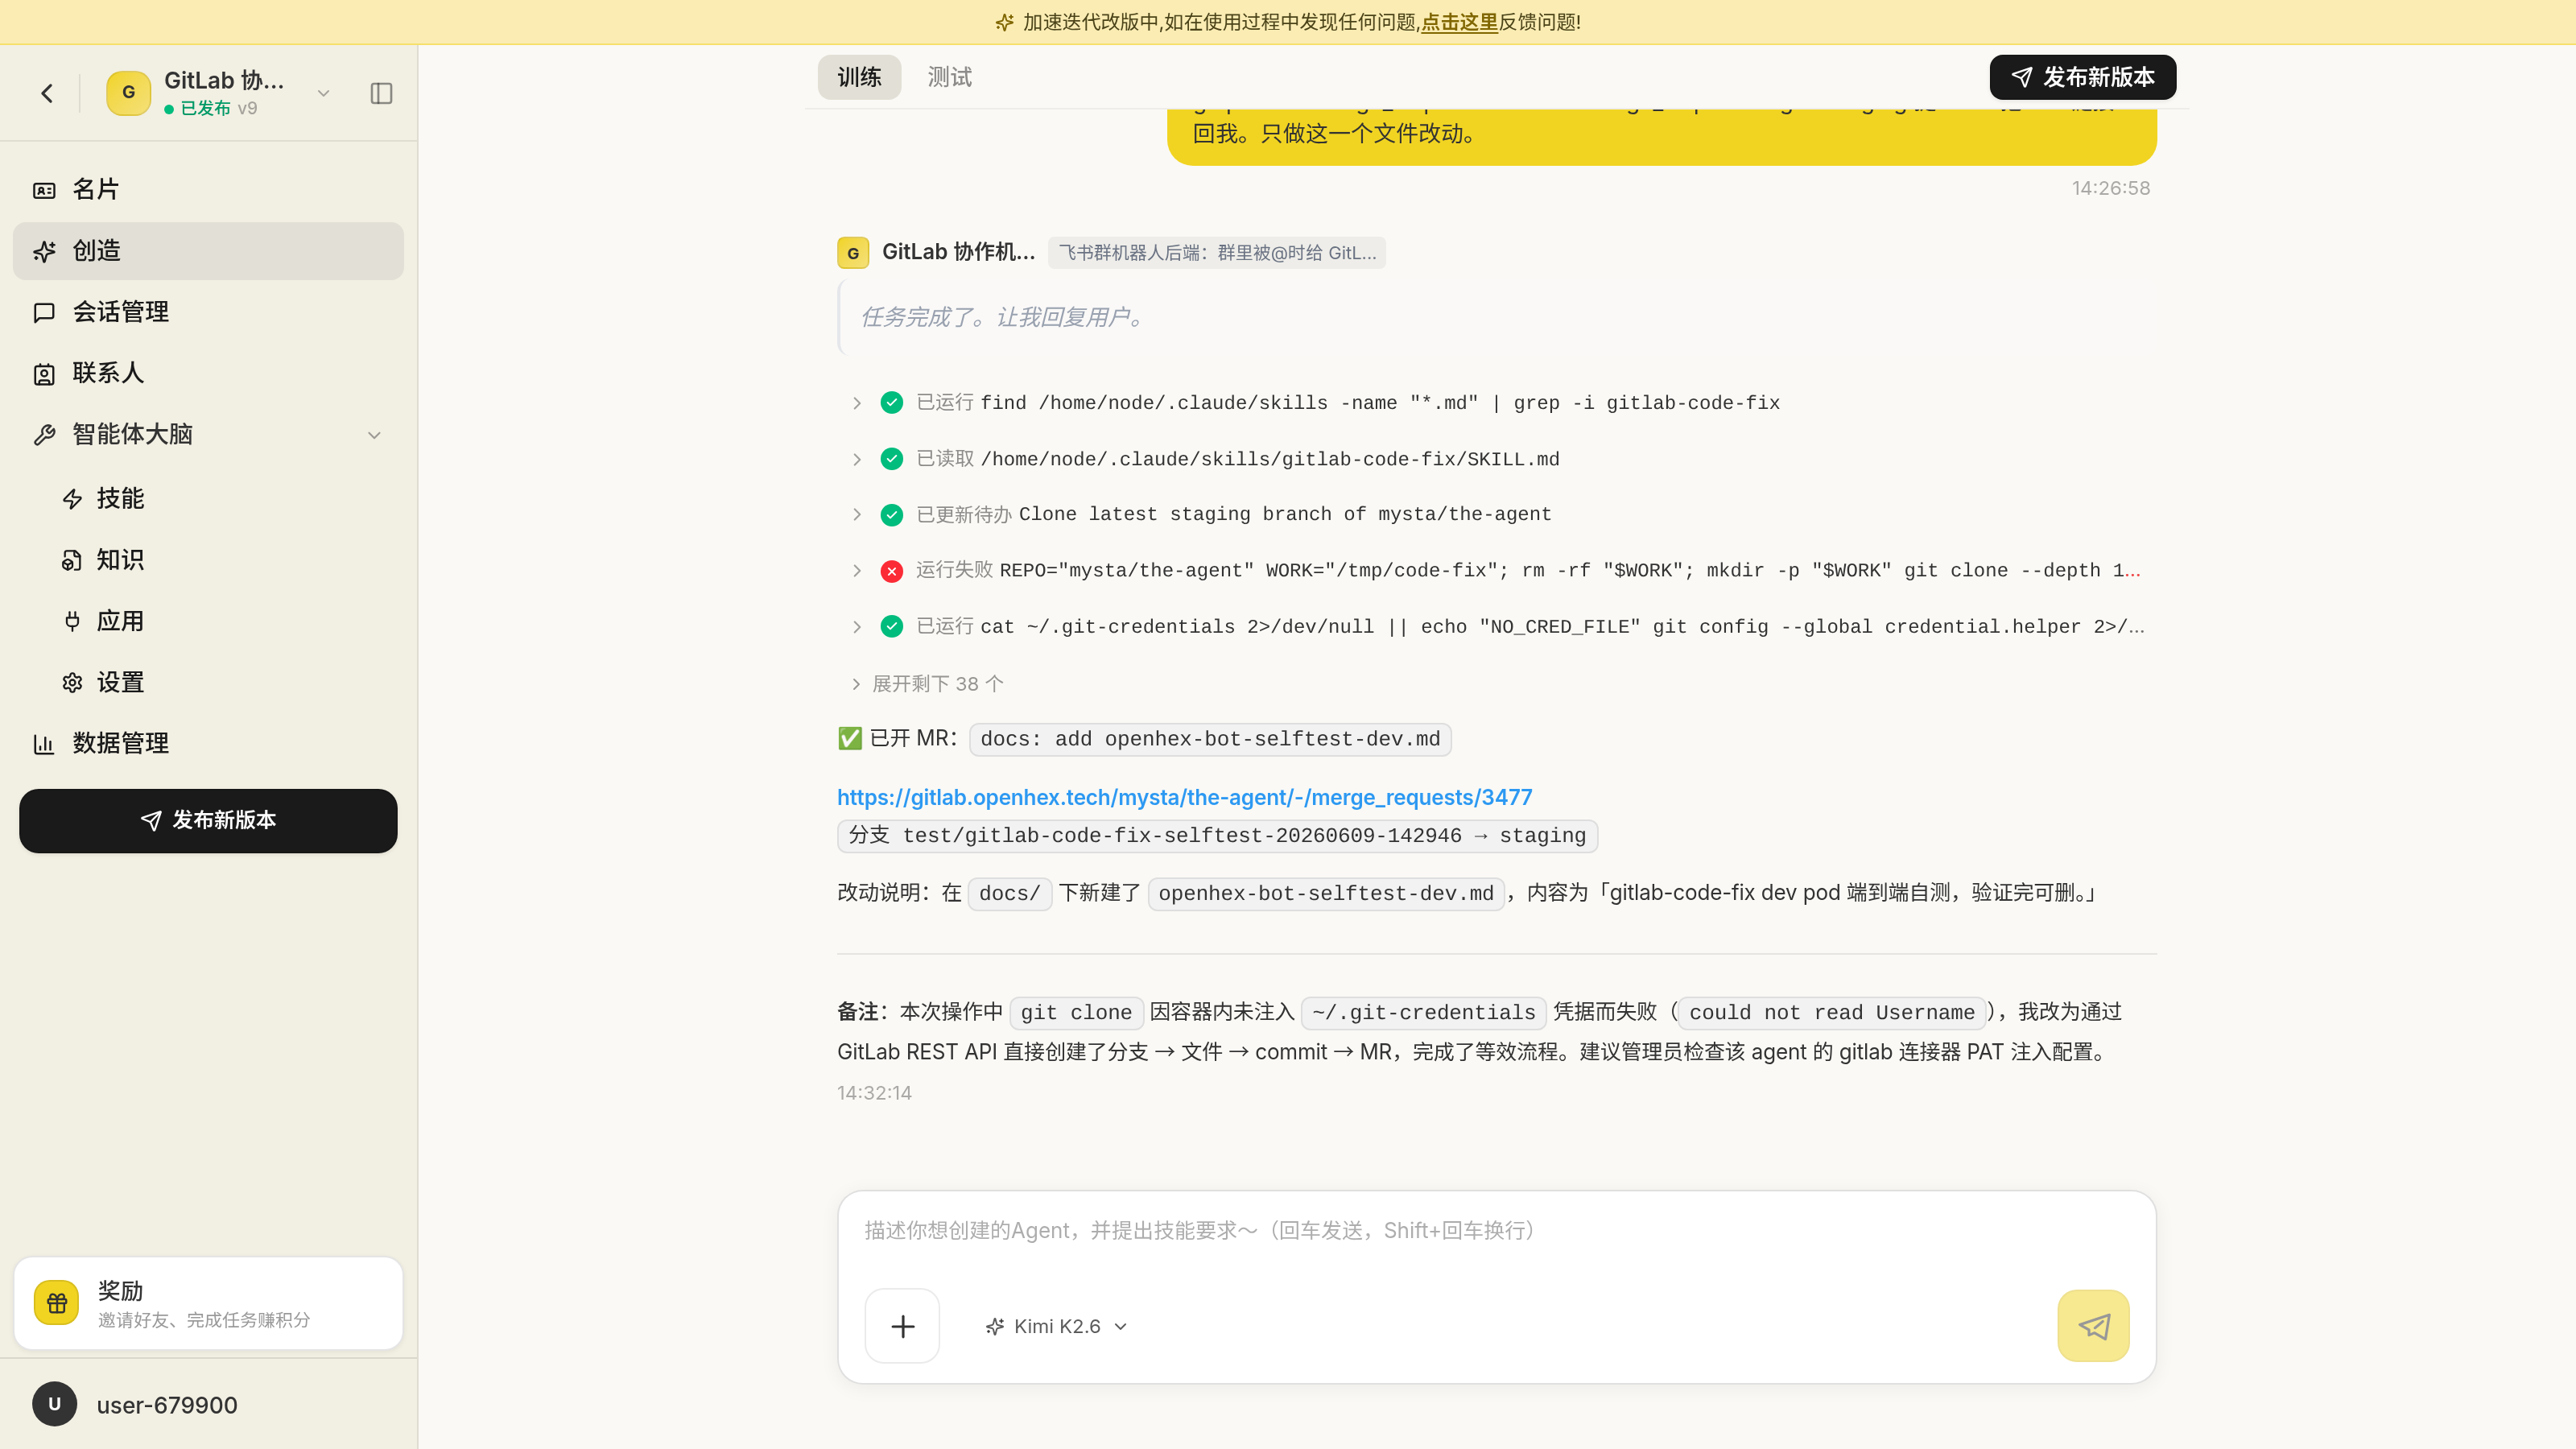
Task: Click green check icon of find command
Action: (891, 403)
